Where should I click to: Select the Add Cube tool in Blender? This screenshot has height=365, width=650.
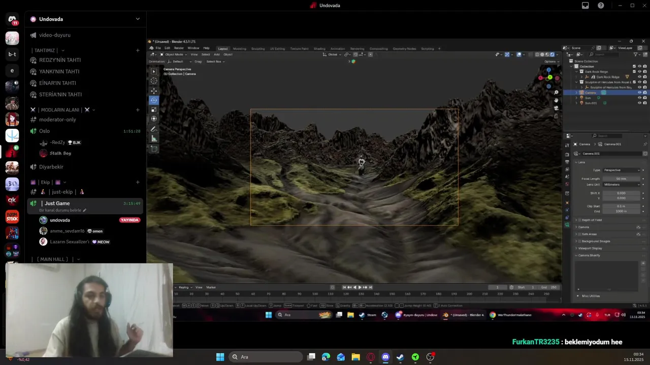(154, 149)
